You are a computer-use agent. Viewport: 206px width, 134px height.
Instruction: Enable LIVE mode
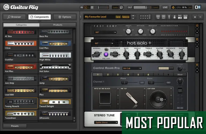point(165,7)
